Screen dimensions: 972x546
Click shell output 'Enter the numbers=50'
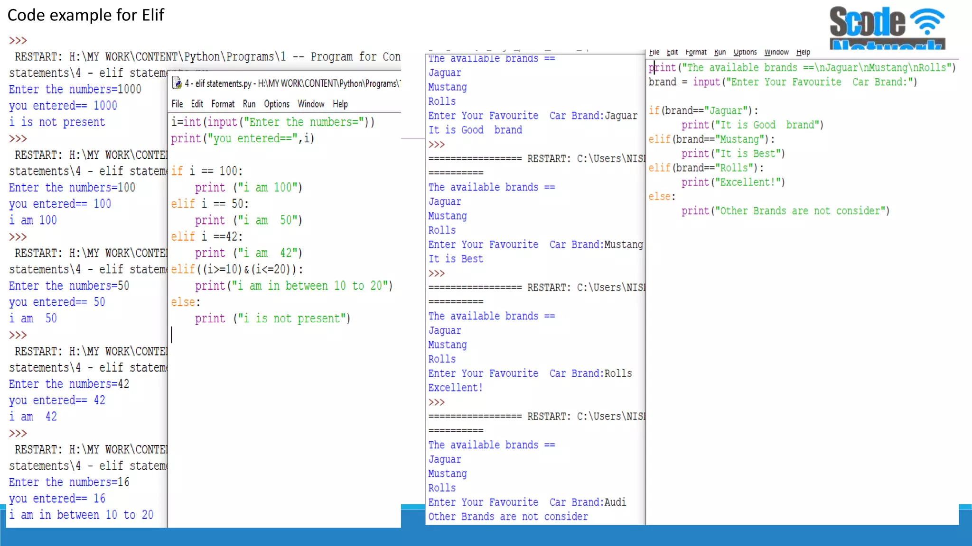point(69,286)
